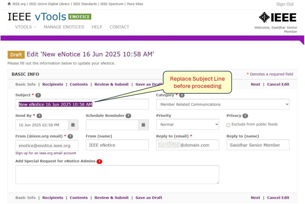Open the IEEE Standards link
The height and width of the screenshot is (204, 305).
tap(85, 4)
